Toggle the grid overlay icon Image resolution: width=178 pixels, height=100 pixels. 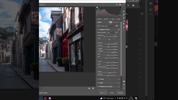124,88
